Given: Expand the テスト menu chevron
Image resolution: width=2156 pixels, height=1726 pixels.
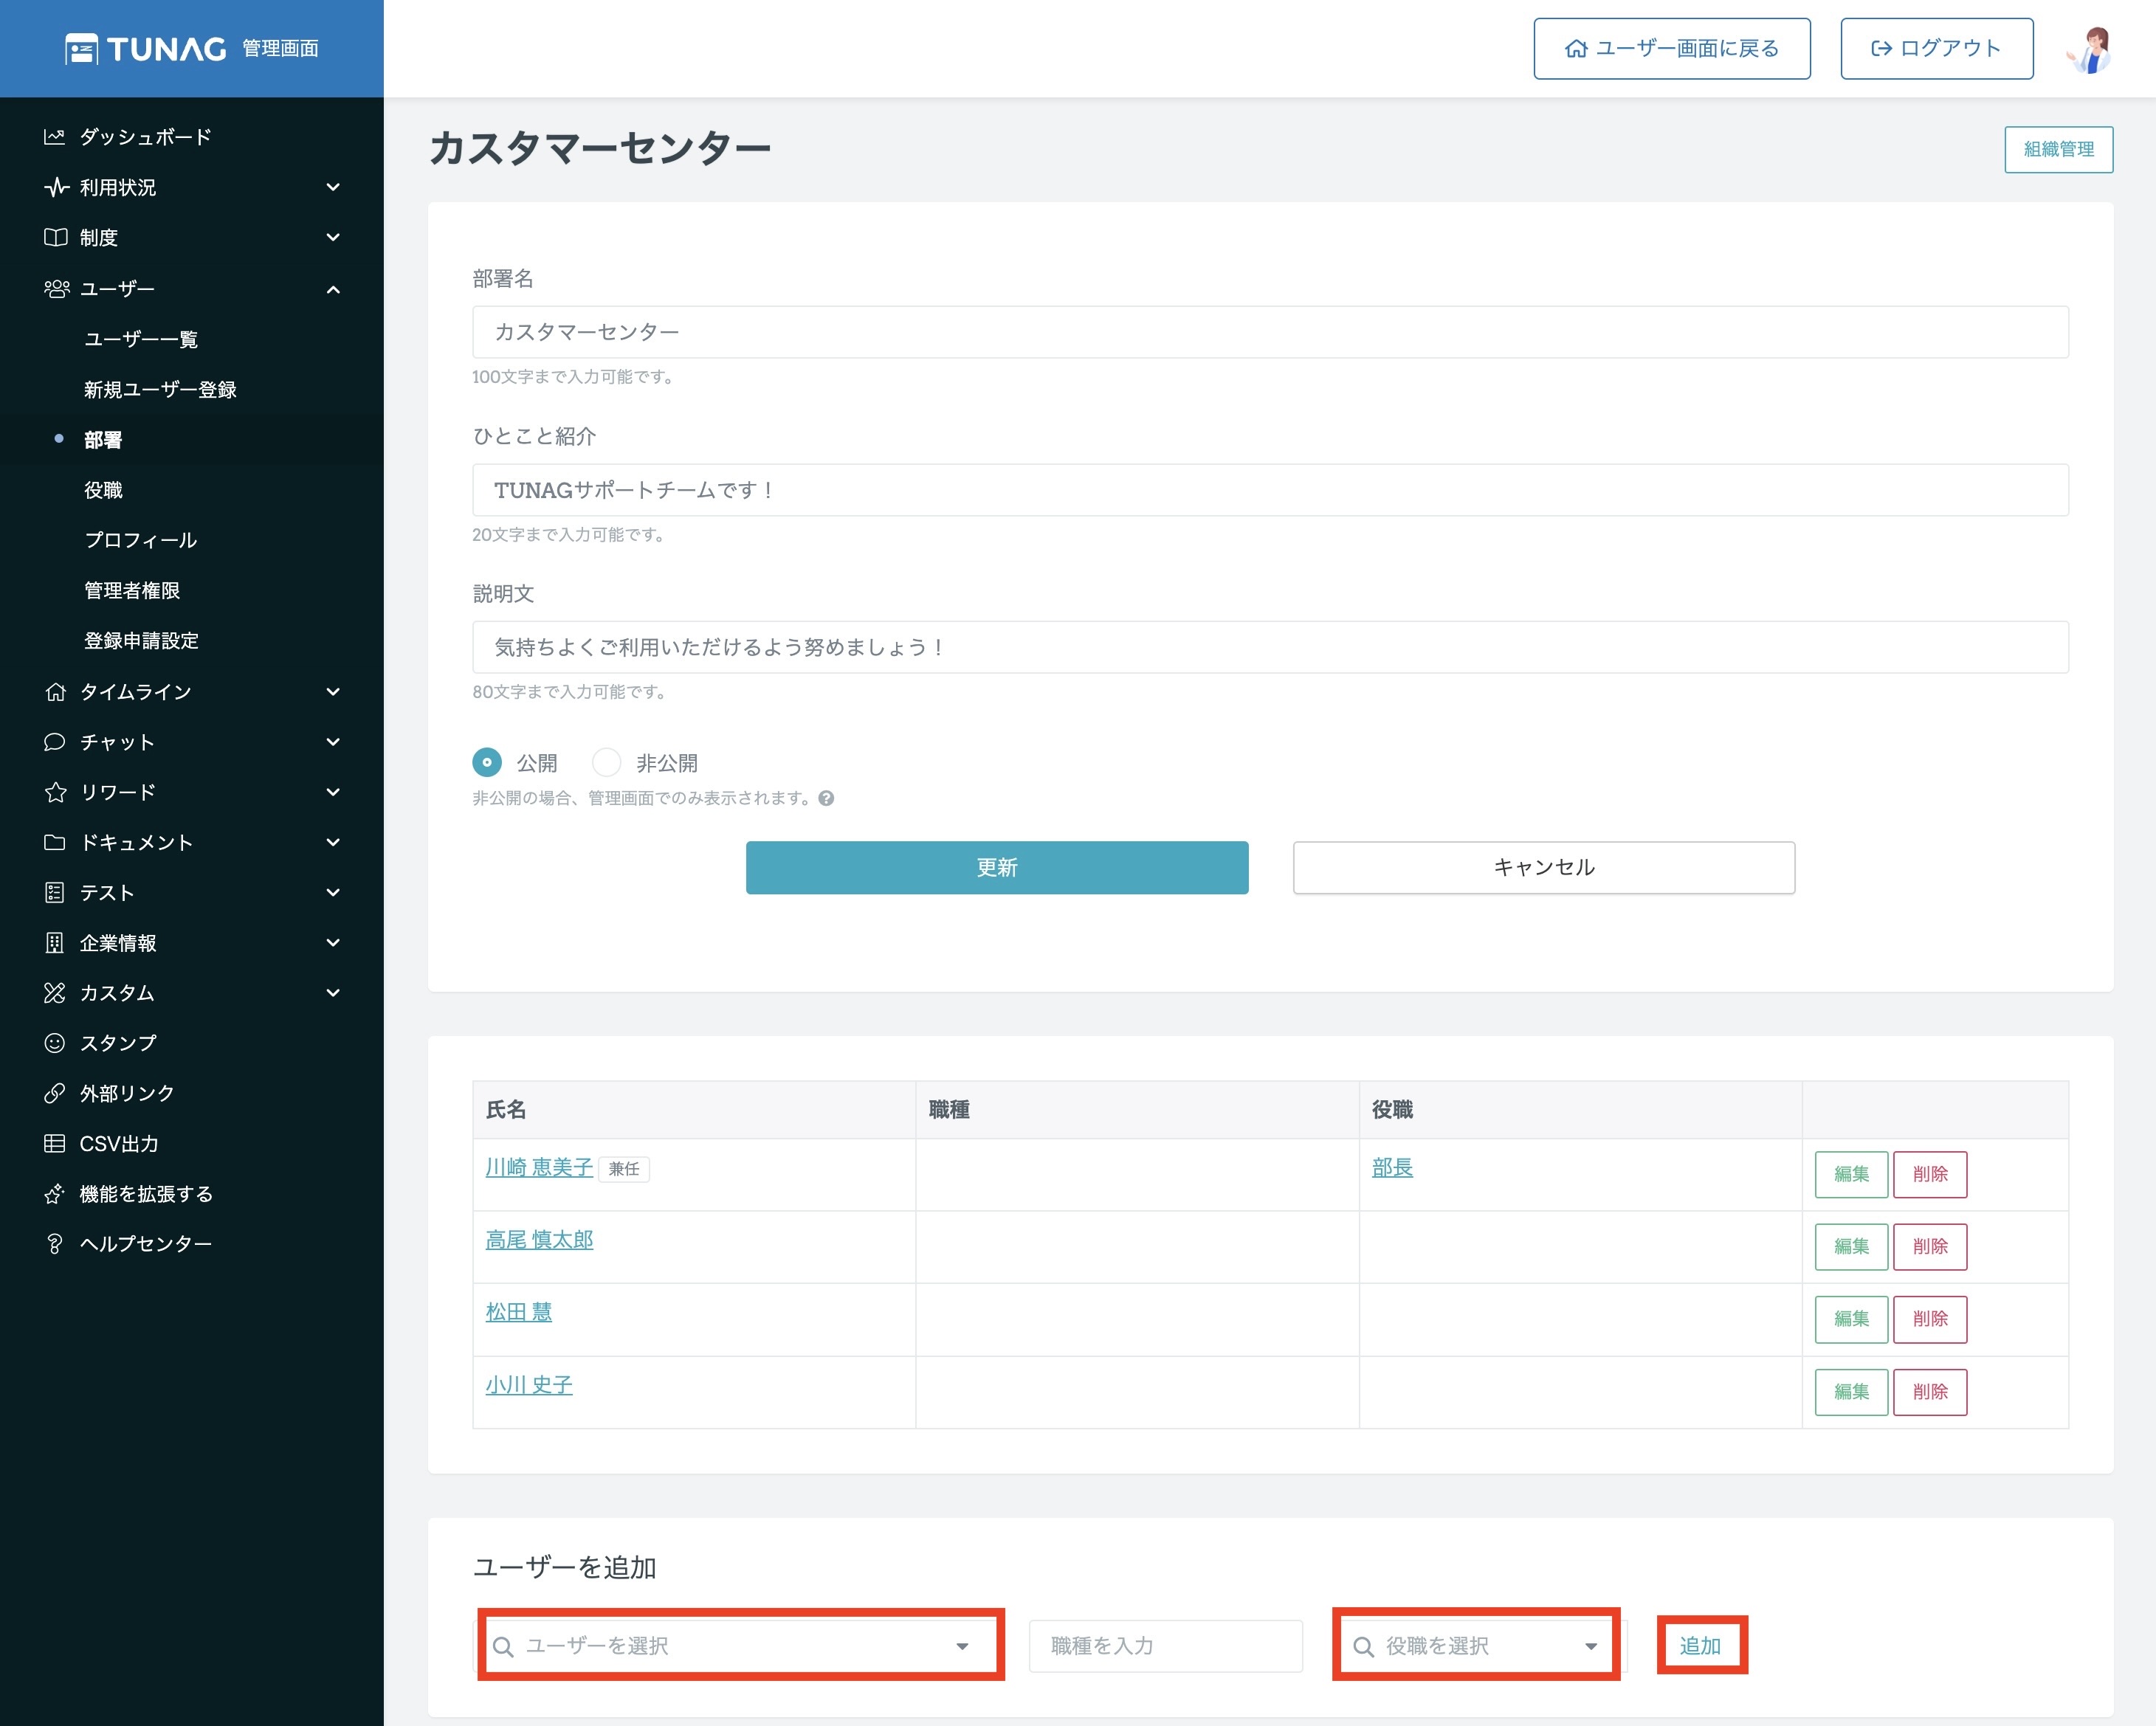Looking at the screenshot, I should point(334,892).
